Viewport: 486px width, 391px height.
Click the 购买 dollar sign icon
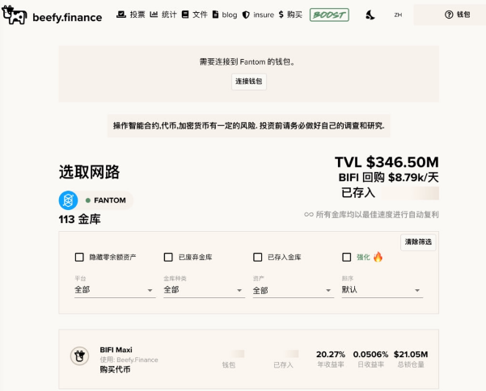point(281,15)
